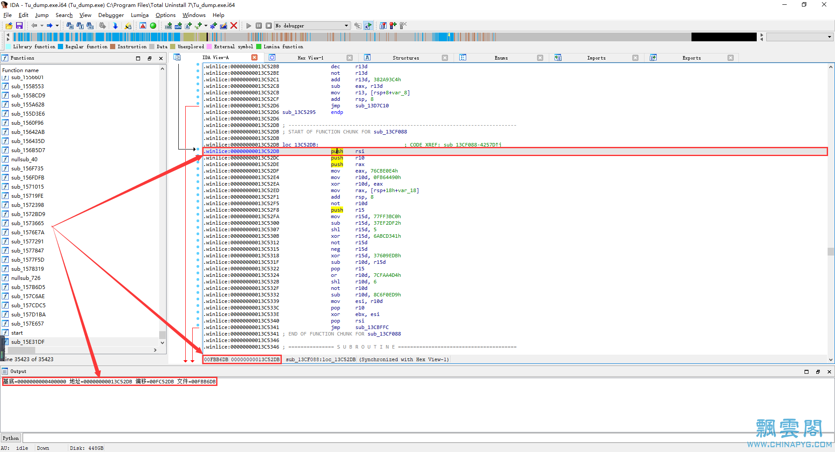Click the Lumina function legend swatch
This screenshot has height=452, width=835.
pos(259,47)
